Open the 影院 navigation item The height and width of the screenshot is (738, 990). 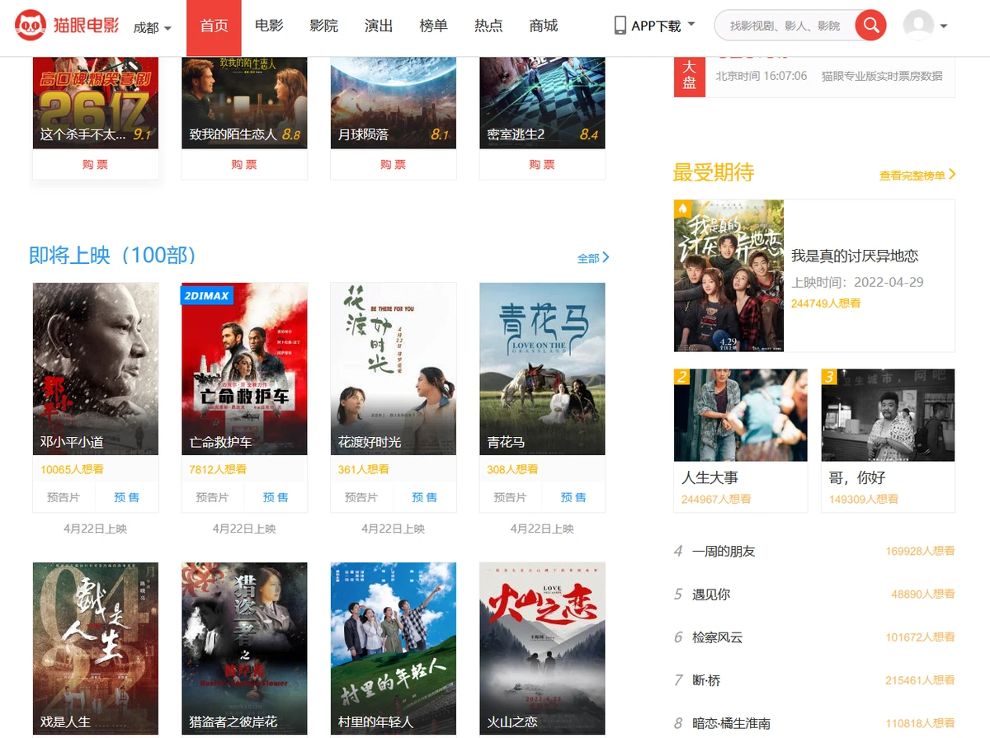point(324,26)
